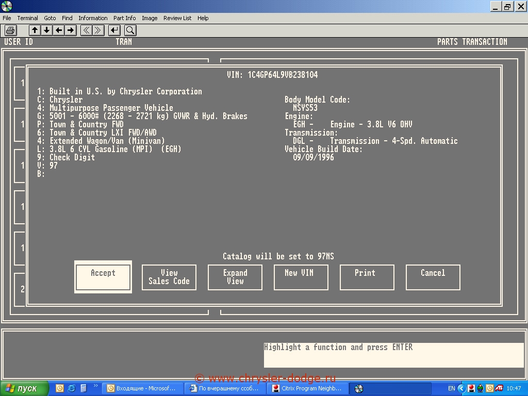Open the Information menu
This screenshot has height=396, width=528.
pyautogui.click(x=93, y=18)
